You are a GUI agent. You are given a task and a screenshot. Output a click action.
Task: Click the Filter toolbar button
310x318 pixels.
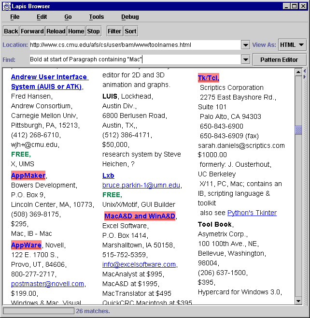click(114, 31)
